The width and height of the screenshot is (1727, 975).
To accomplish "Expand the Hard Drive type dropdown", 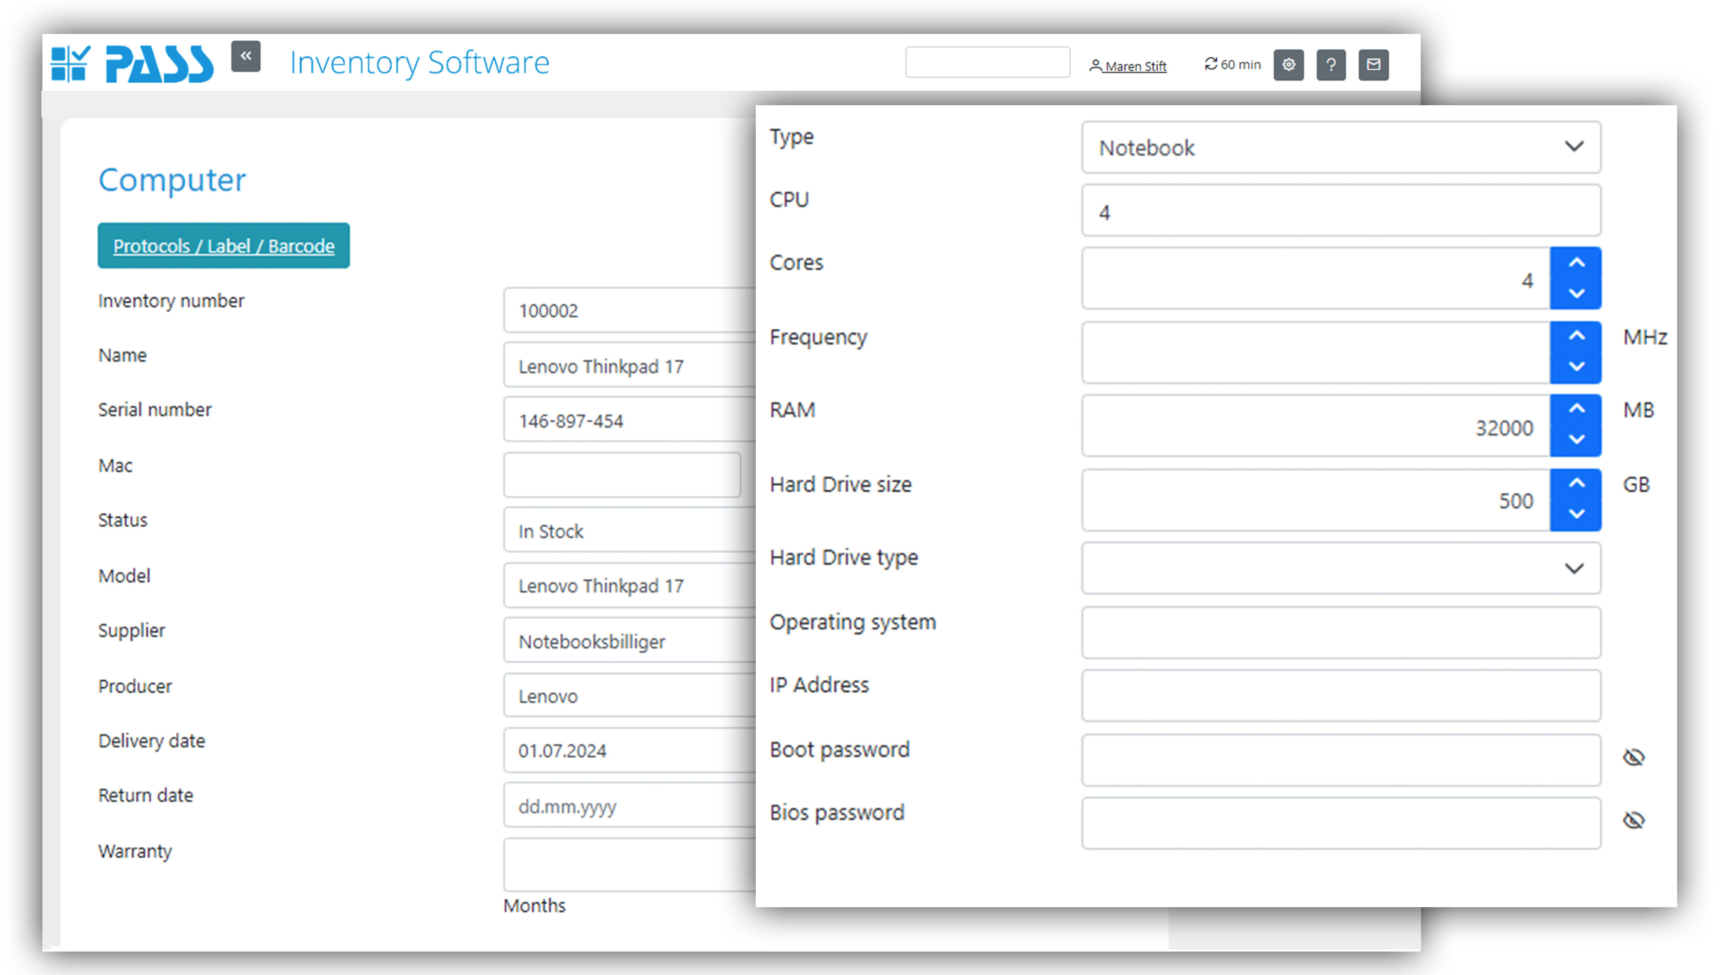I will click(1341, 568).
